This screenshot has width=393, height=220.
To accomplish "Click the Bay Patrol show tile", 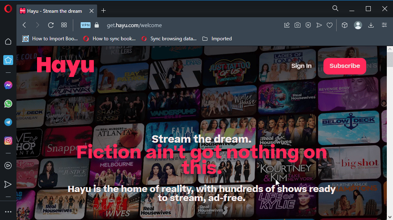I will 123,77.
